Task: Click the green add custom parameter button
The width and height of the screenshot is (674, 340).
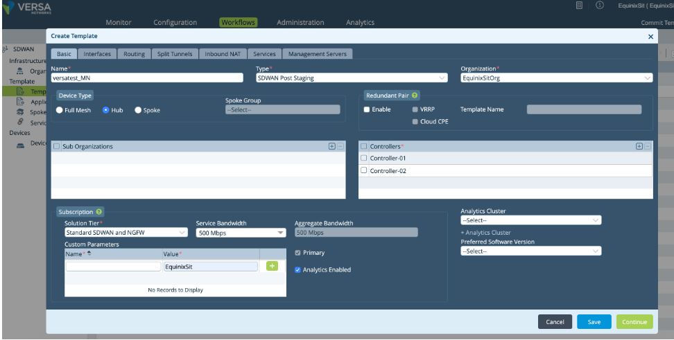Action: (272, 266)
